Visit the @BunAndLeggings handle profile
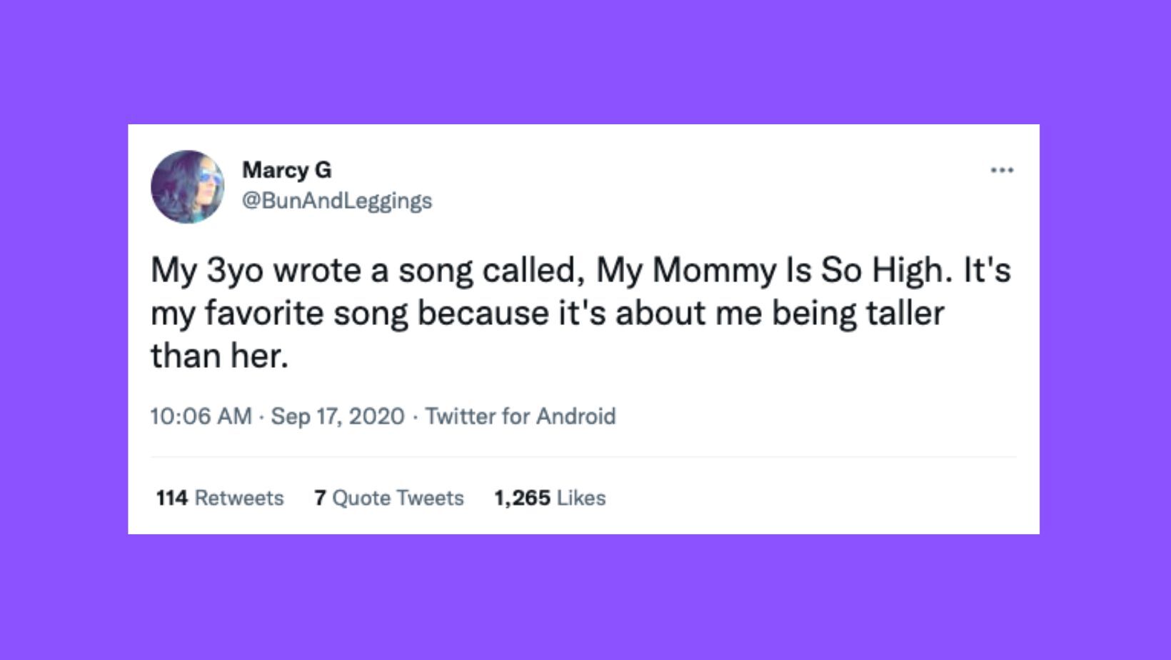 pos(337,201)
